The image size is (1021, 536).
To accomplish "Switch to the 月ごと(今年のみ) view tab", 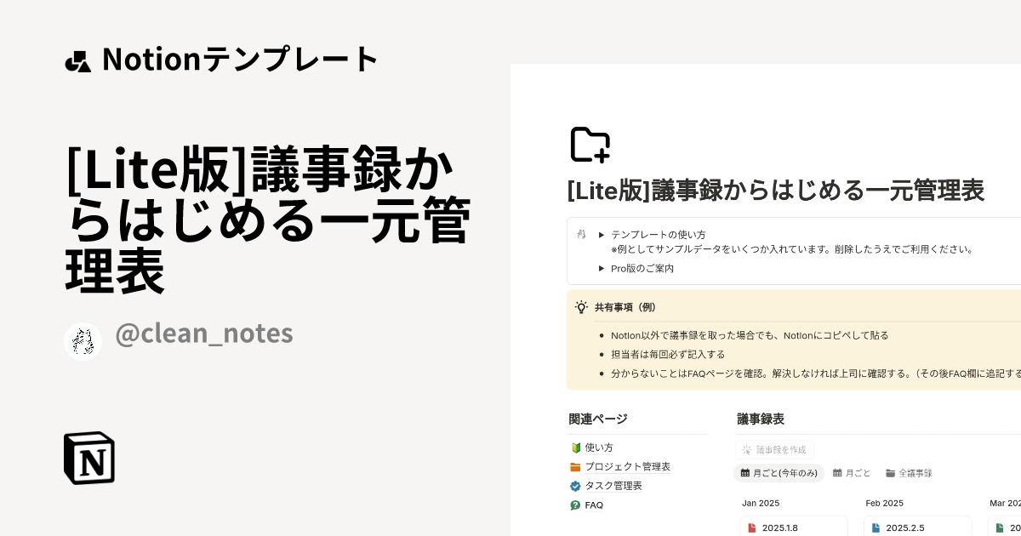I will coord(779,473).
